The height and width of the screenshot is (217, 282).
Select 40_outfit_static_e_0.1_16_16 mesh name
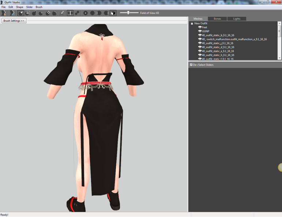click(218, 51)
